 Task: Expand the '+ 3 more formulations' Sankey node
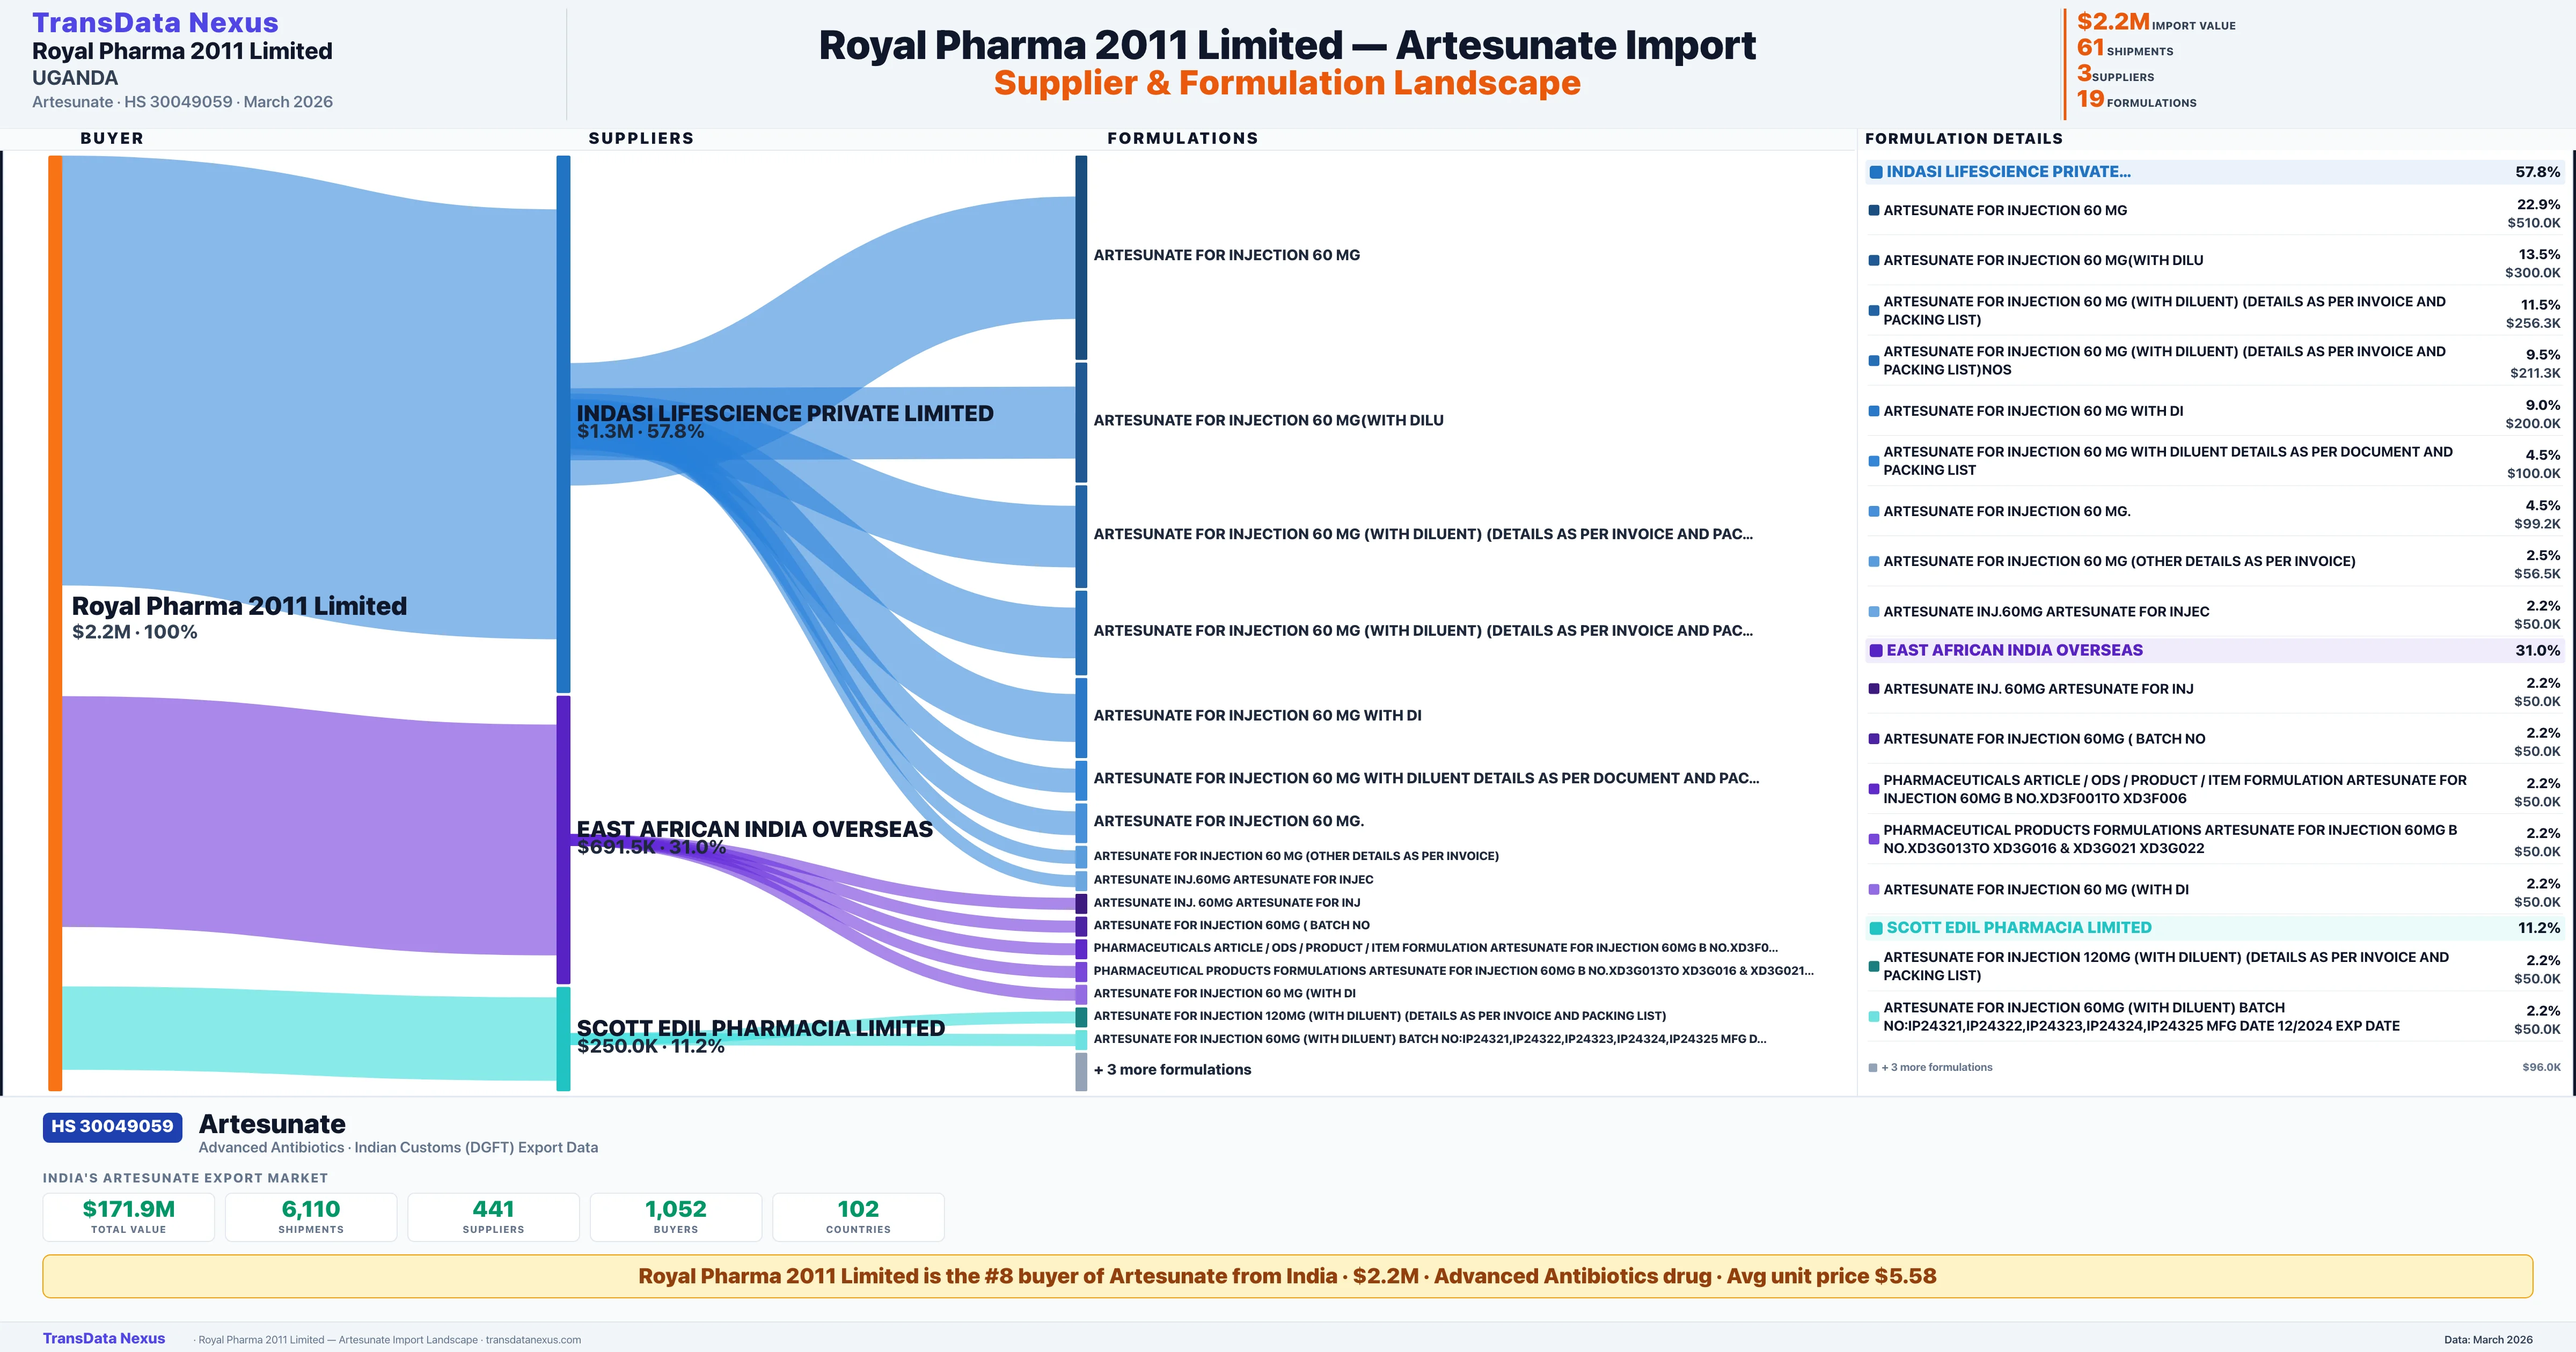[1171, 1070]
